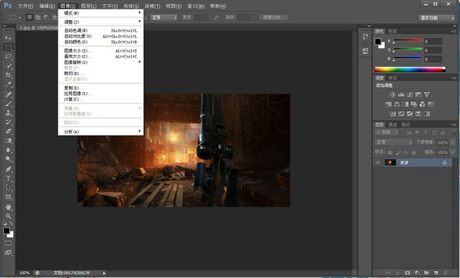Choose 应用图像 menu entry
The image size is (460, 278).
(100, 93)
